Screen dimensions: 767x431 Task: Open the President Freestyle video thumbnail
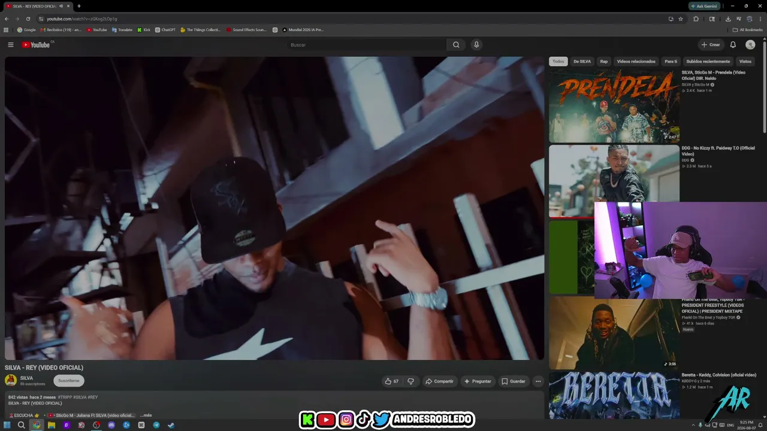click(614, 333)
